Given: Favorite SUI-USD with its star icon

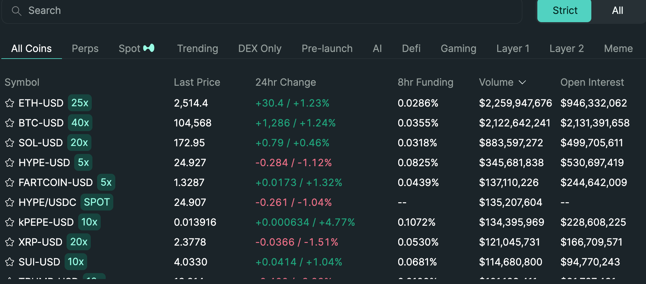Looking at the screenshot, I should tap(10, 262).
